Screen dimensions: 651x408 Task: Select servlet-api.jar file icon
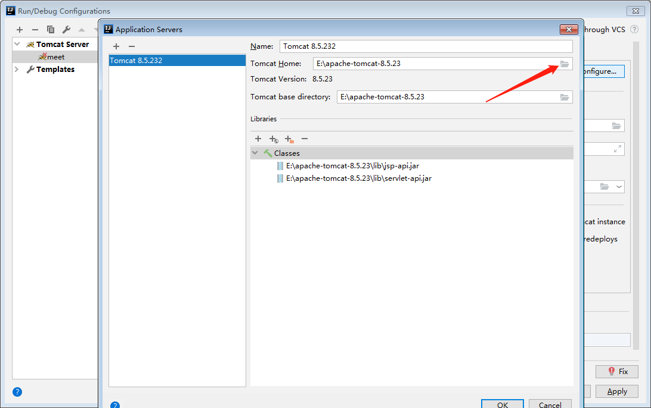tap(280, 178)
